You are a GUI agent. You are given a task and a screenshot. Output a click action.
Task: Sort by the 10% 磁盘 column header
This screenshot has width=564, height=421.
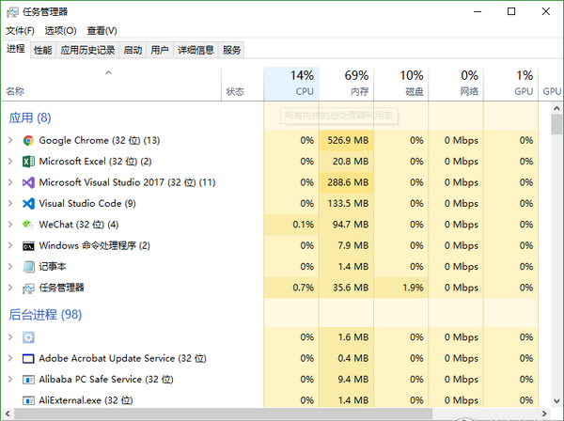(x=401, y=85)
